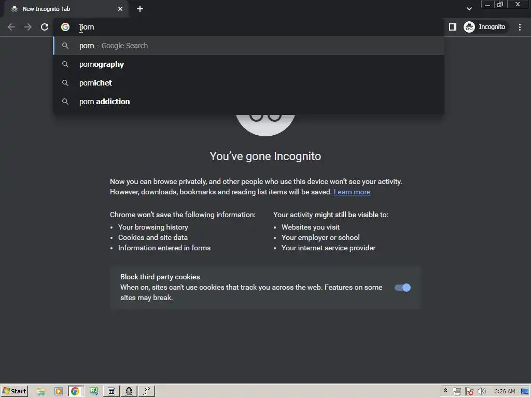The image size is (531, 398).
Task: Click 'Websites you visit' list item
Action: click(311, 227)
